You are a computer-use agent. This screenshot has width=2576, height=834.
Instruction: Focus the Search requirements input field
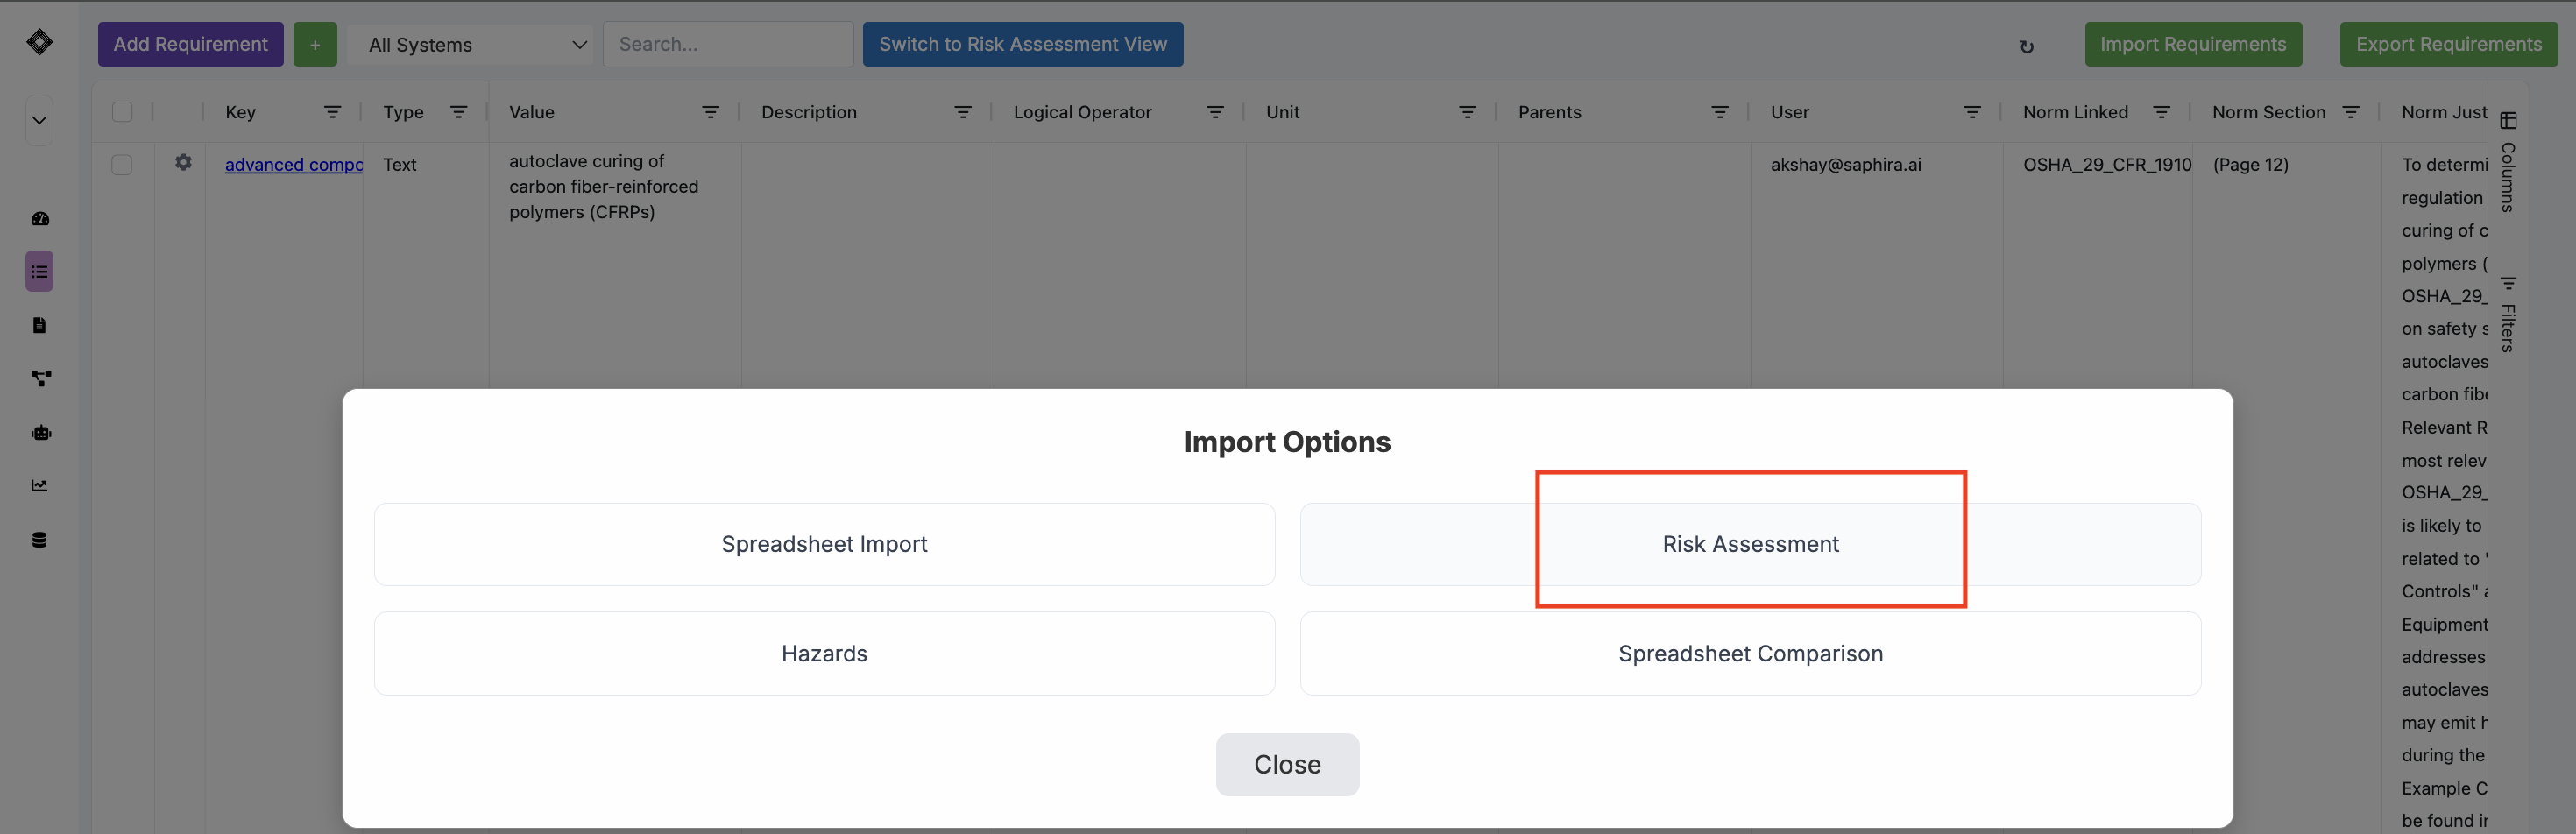(x=728, y=44)
